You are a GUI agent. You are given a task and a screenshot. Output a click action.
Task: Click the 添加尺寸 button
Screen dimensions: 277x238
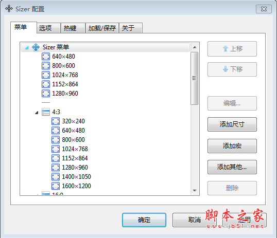[x=232, y=124]
